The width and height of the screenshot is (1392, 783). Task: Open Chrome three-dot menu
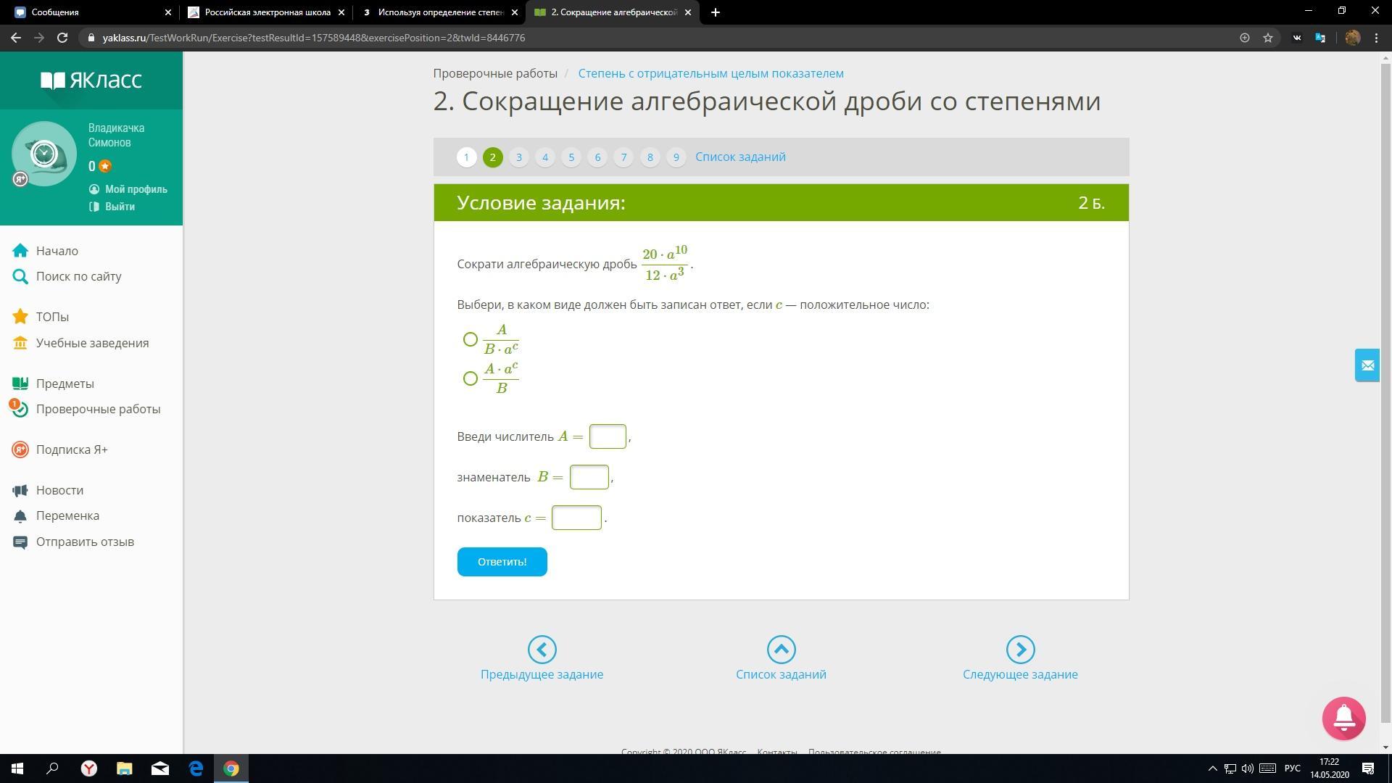[x=1376, y=38]
